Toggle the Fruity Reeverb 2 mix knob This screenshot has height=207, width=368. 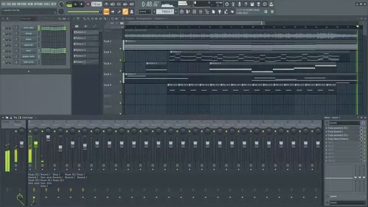tap(361, 132)
